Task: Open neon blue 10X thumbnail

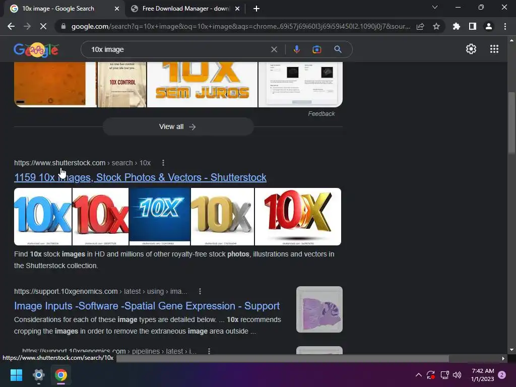Action: pyautogui.click(x=160, y=217)
